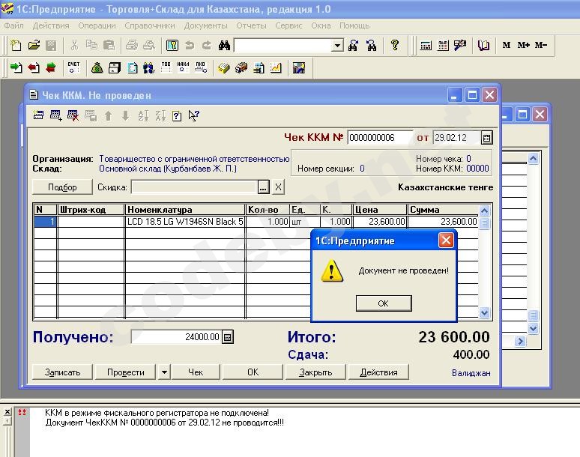Click the Sort ascending icon in document toolbar
The width and height of the screenshot is (580, 457).
(x=143, y=115)
